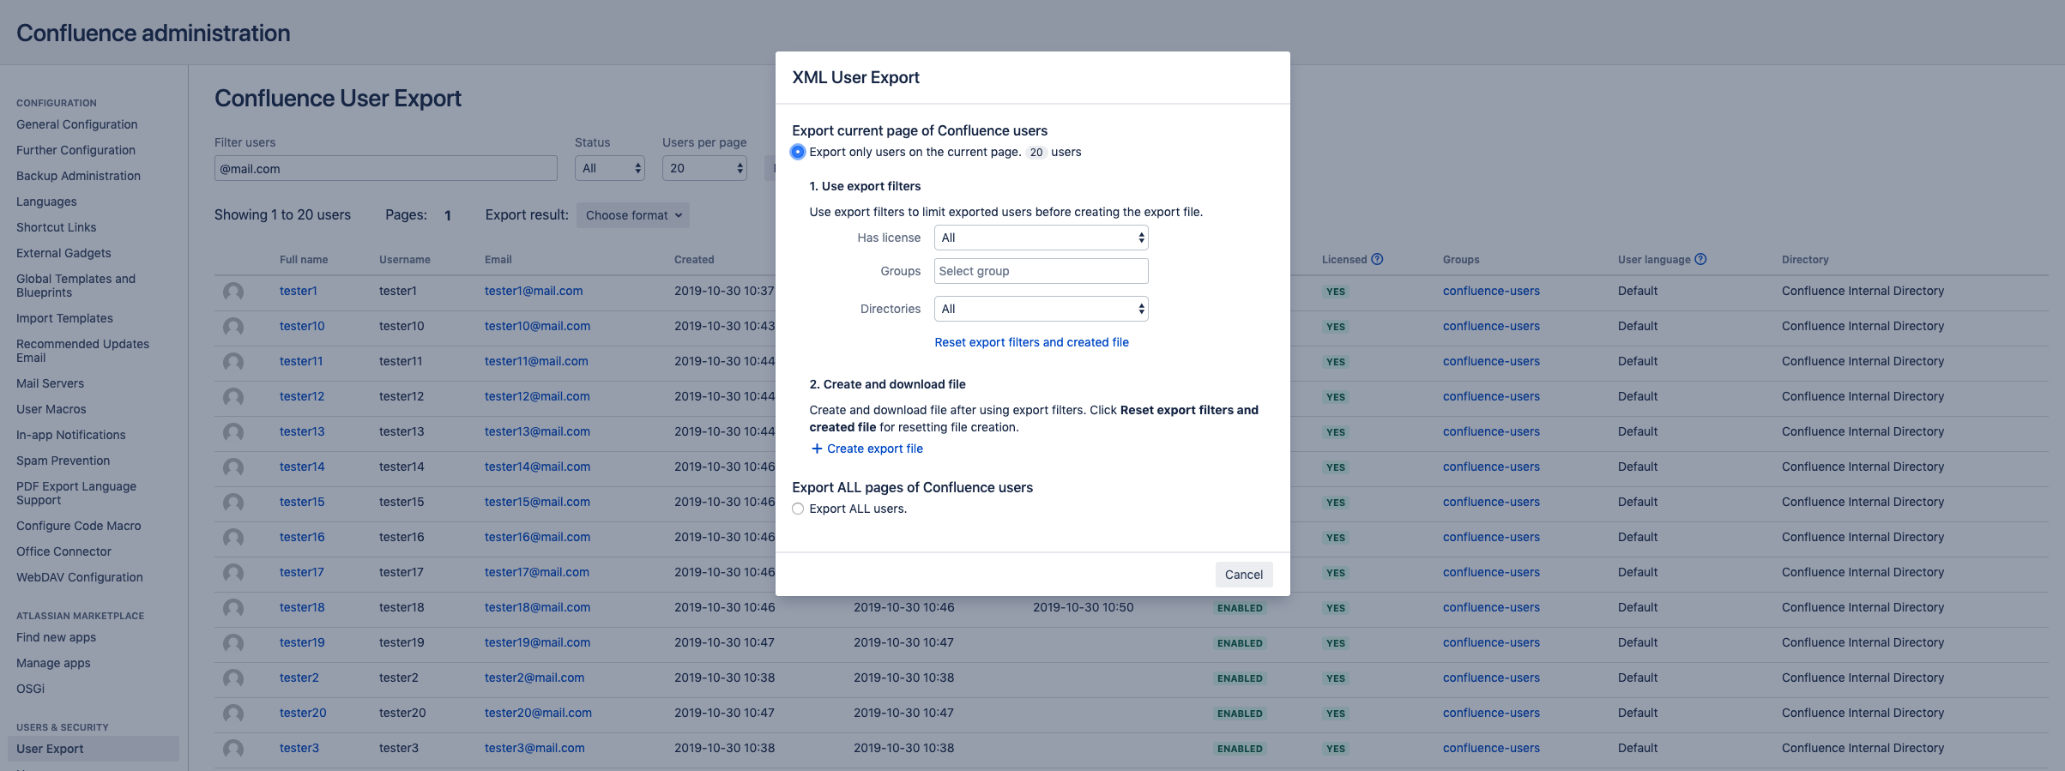
Task: Expand the Choose format dropdown
Action: click(x=633, y=215)
